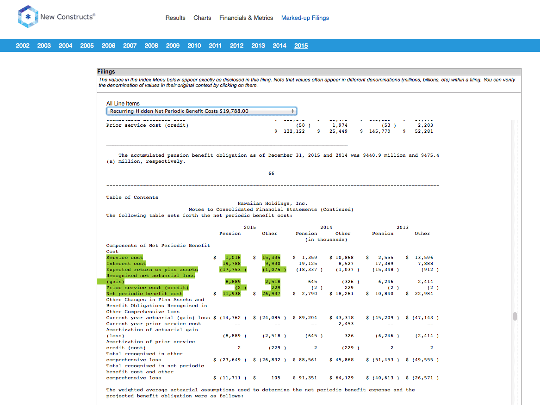This screenshot has width=540, height=414.
Task: Switch to the 2006 filing year
Action: click(108, 45)
